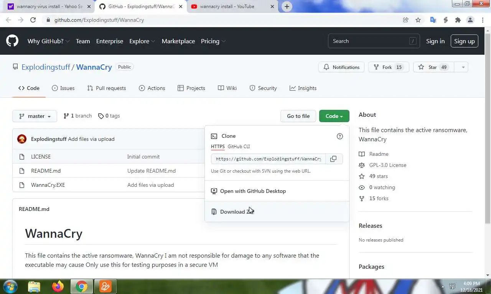Click the Sign up button
Screen dimensions: 491x294
coord(464,41)
